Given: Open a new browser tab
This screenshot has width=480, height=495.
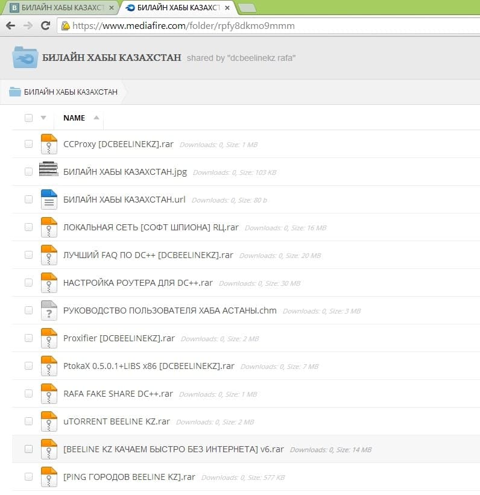Looking at the screenshot, I should (248, 8).
